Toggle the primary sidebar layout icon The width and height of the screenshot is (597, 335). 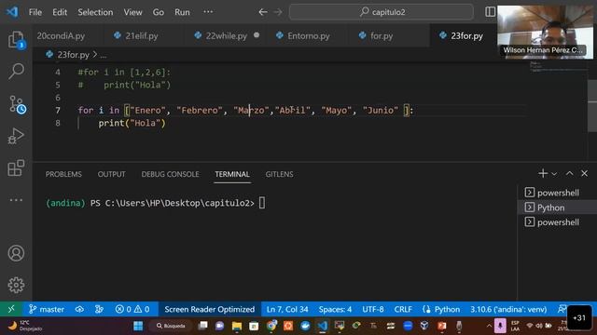(x=491, y=12)
